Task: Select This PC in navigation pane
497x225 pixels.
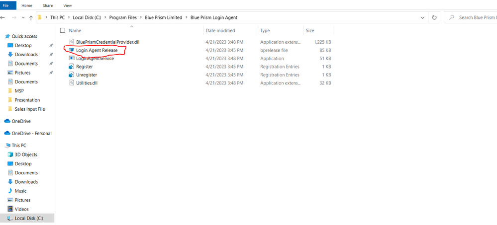Action: [19, 146]
